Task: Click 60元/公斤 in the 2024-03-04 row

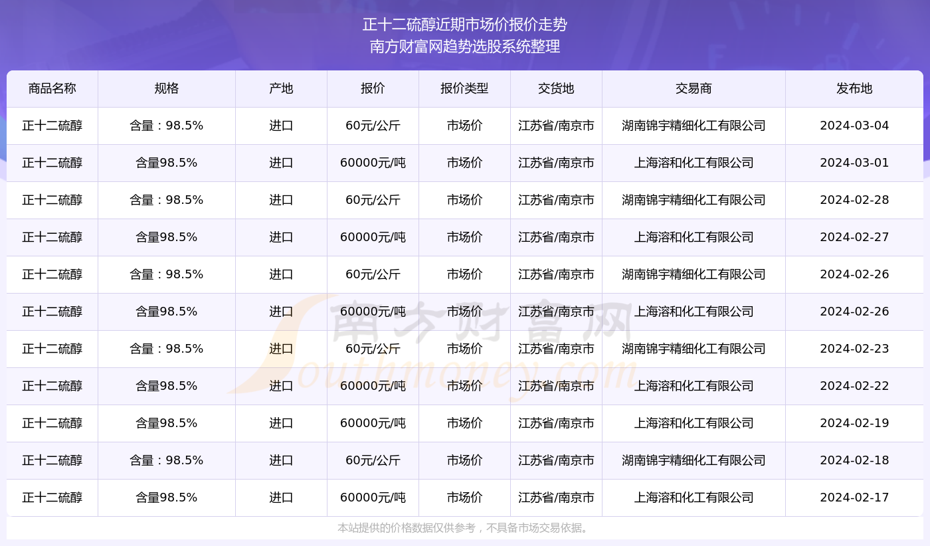Action: pyautogui.click(x=373, y=126)
